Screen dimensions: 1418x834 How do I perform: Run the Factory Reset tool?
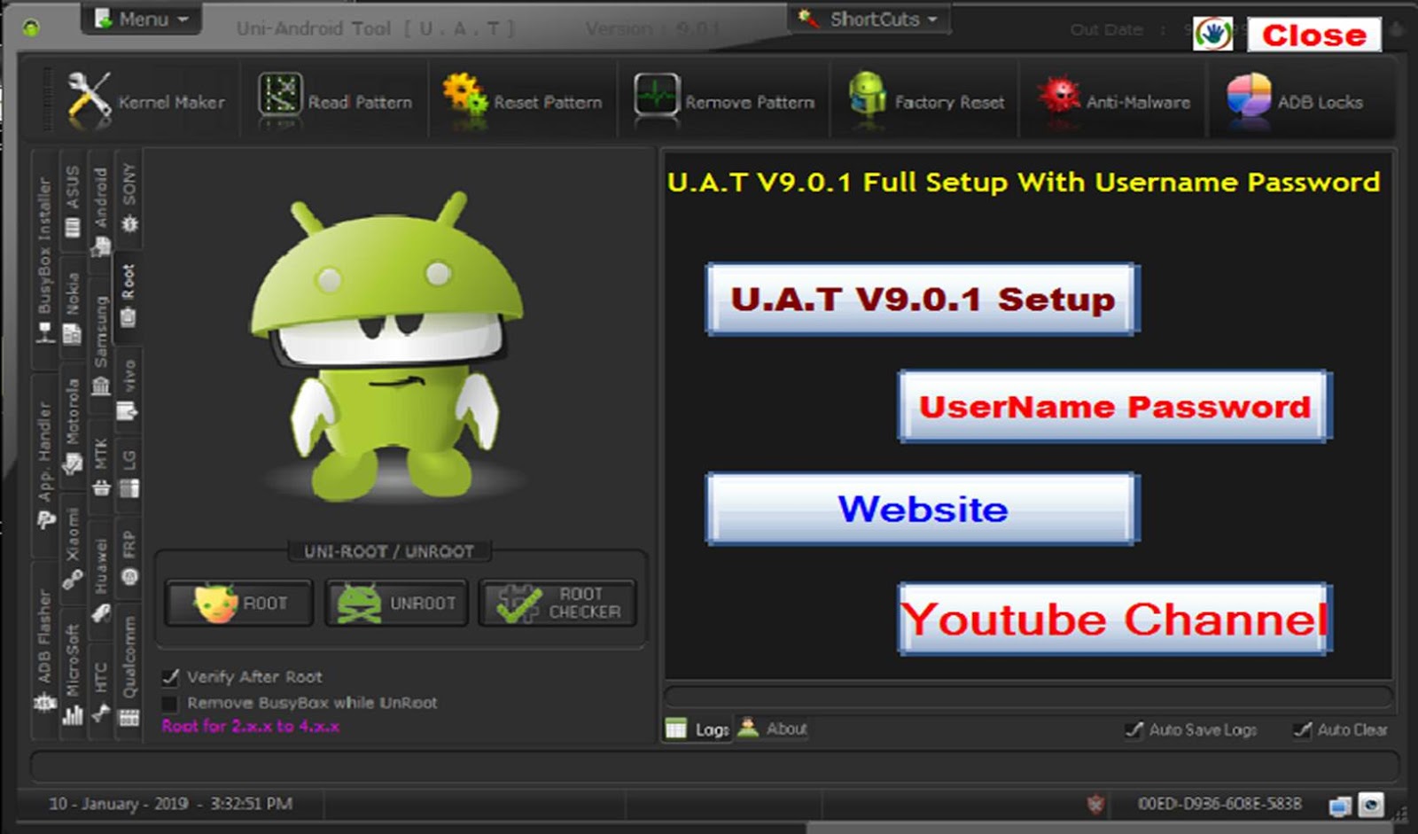(926, 100)
